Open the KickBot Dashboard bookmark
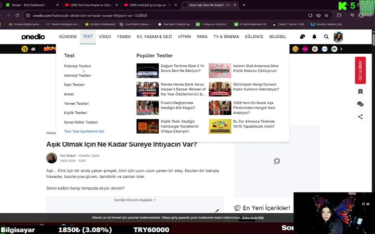The height and width of the screenshot is (234, 375). pyautogui.click(x=100, y=24)
